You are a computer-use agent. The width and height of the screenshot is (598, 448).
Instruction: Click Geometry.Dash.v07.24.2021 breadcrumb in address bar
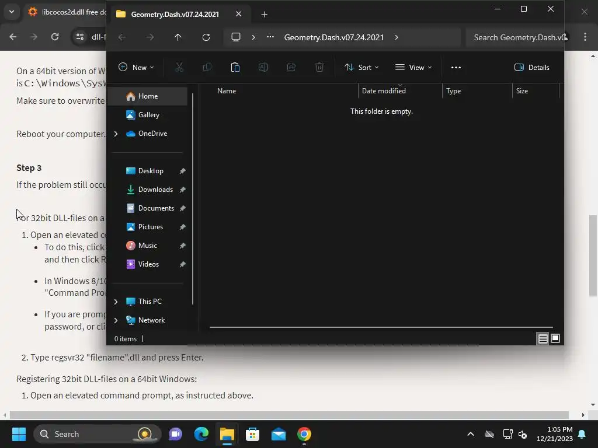coord(333,37)
